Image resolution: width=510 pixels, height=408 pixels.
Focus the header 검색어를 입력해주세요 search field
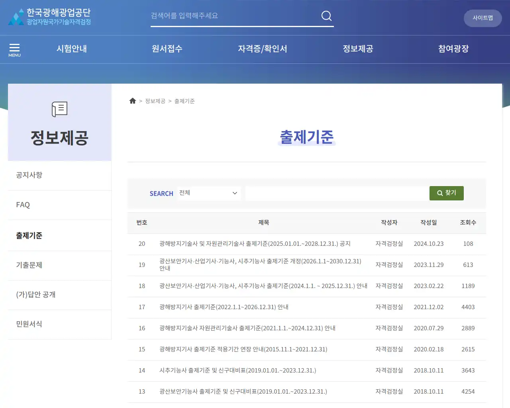point(234,16)
